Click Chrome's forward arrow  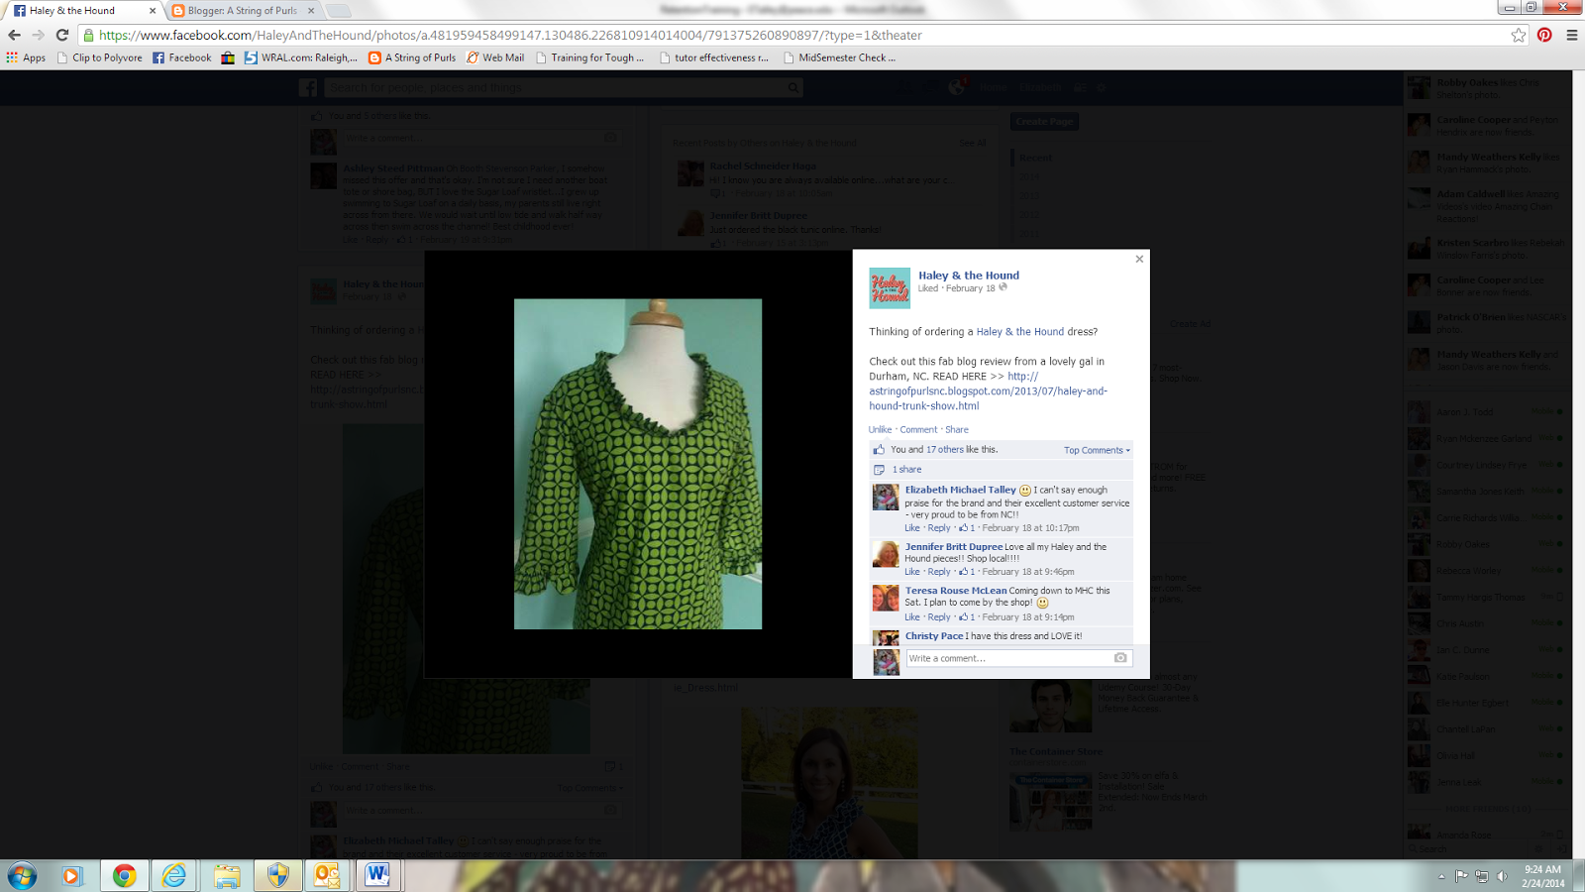coord(38,35)
